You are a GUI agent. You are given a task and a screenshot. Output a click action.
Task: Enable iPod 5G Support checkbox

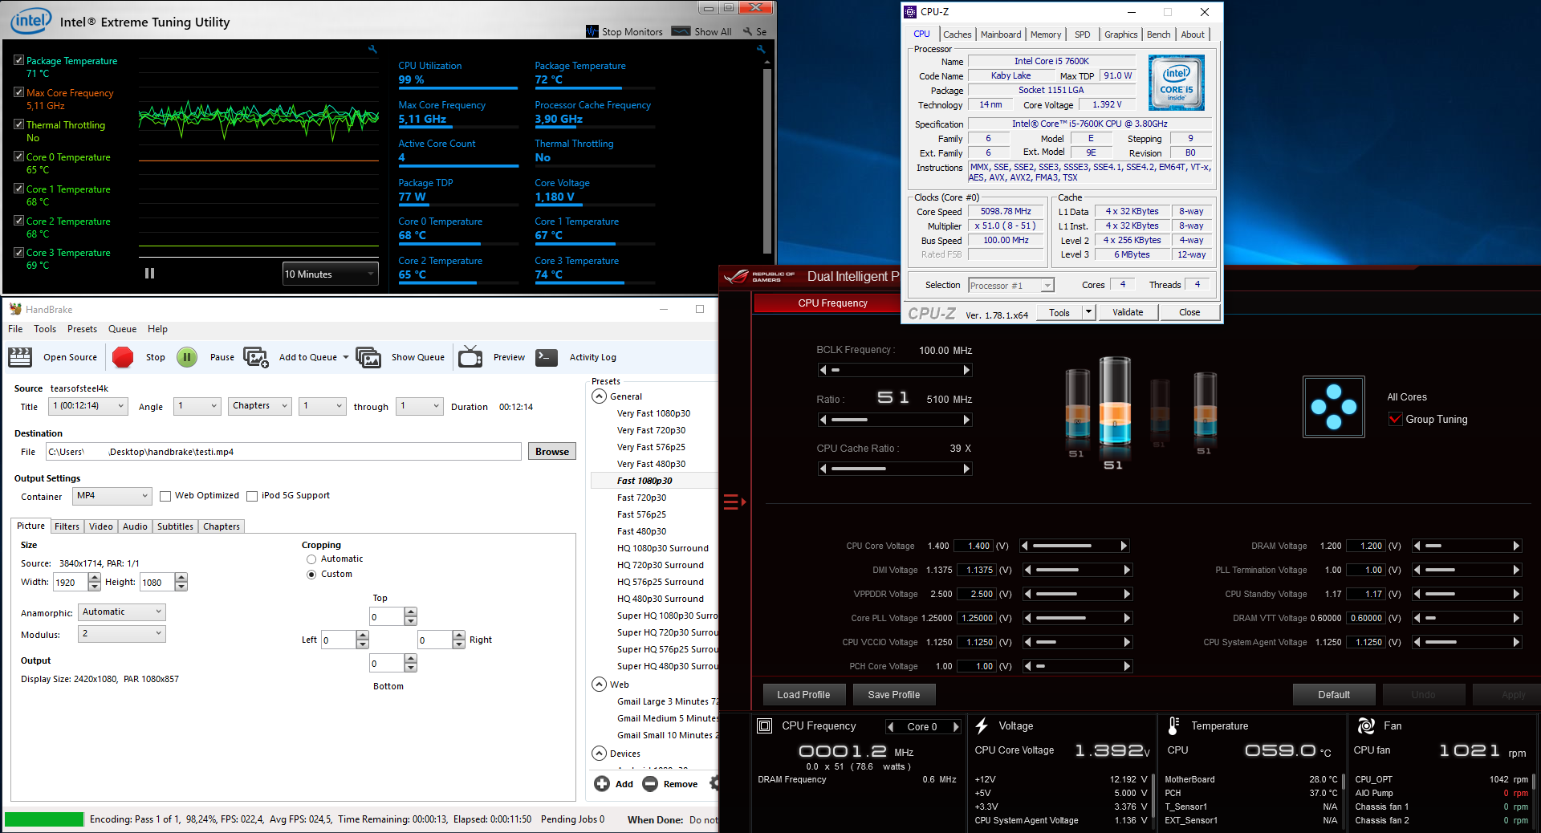point(252,496)
